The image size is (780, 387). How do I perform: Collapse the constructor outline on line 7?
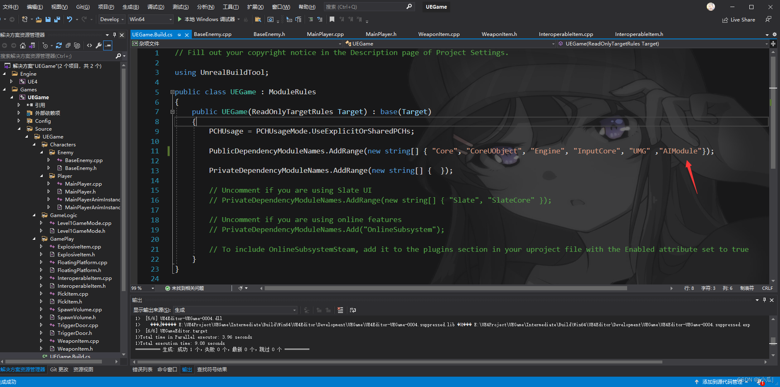click(x=172, y=112)
